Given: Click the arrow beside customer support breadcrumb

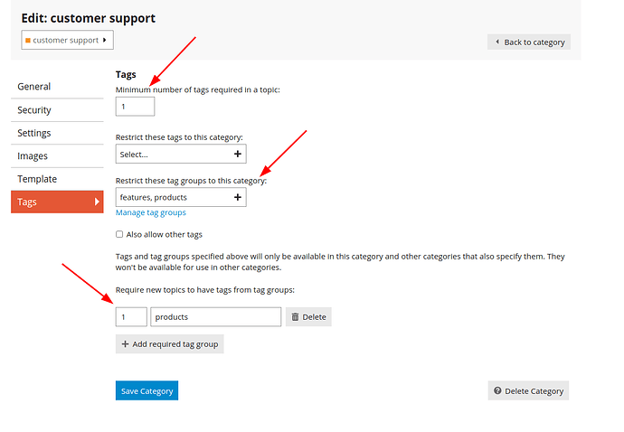Looking at the screenshot, I should click(104, 40).
